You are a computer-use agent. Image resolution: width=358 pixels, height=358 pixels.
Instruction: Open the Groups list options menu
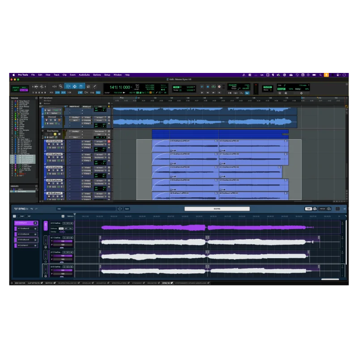click(x=36, y=186)
